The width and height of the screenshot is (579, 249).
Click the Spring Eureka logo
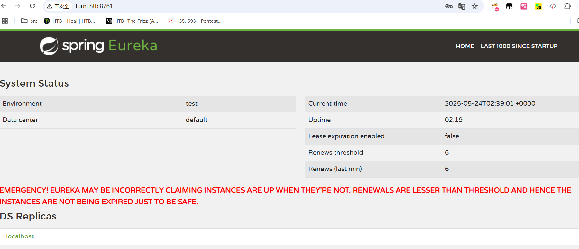(98, 46)
